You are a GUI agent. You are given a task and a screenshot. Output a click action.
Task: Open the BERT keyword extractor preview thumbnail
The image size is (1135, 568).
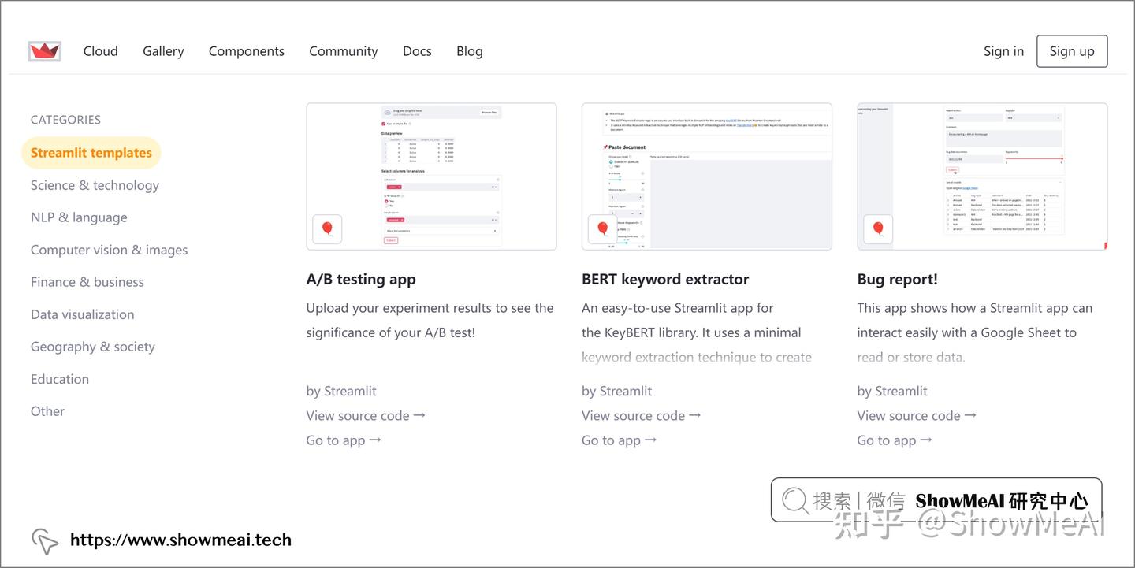pyautogui.click(x=707, y=176)
